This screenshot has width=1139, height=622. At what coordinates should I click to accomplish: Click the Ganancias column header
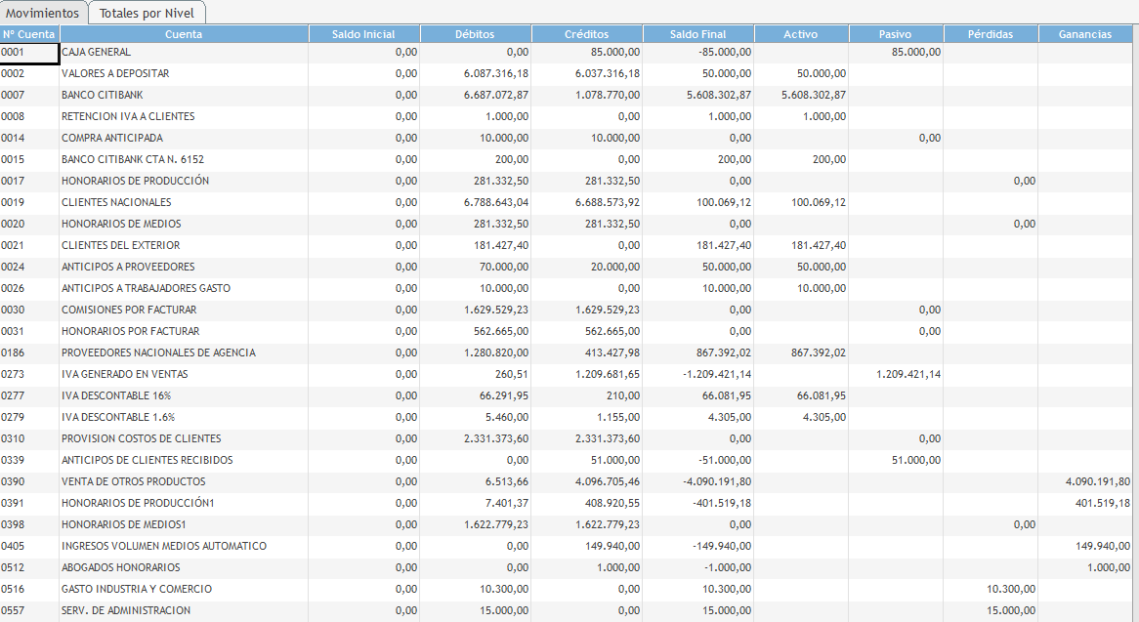click(1084, 34)
